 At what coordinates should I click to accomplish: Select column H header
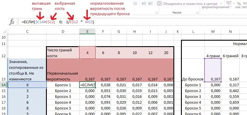coord(134,31)
